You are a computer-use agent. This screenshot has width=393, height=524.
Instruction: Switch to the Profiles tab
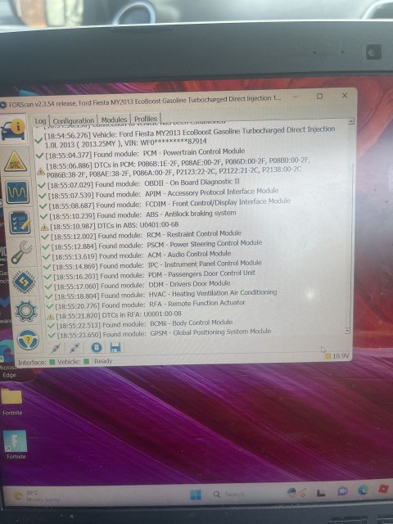(x=146, y=119)
